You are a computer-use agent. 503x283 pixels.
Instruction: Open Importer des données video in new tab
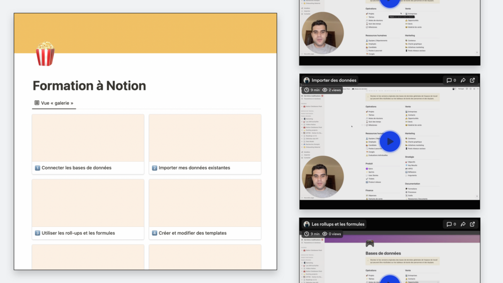click(x=472, y=80)
